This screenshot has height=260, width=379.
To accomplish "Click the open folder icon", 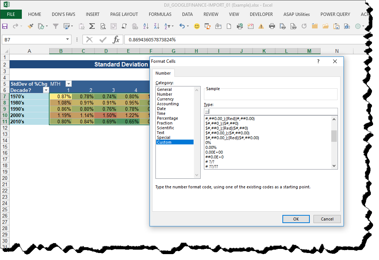I will tap(326, 26).
